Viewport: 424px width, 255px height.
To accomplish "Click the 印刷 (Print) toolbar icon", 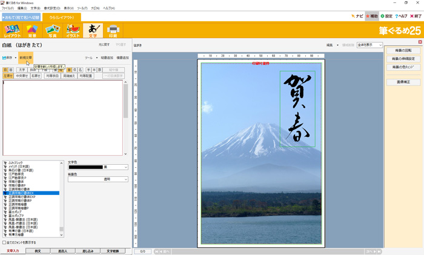I will [x=113, y=31].
